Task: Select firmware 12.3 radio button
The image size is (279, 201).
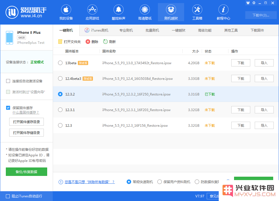Action: coord(60,126)
